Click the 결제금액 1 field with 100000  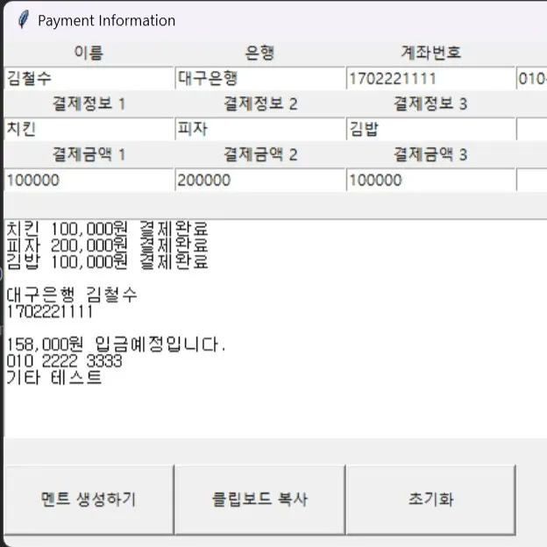[89, 180]
